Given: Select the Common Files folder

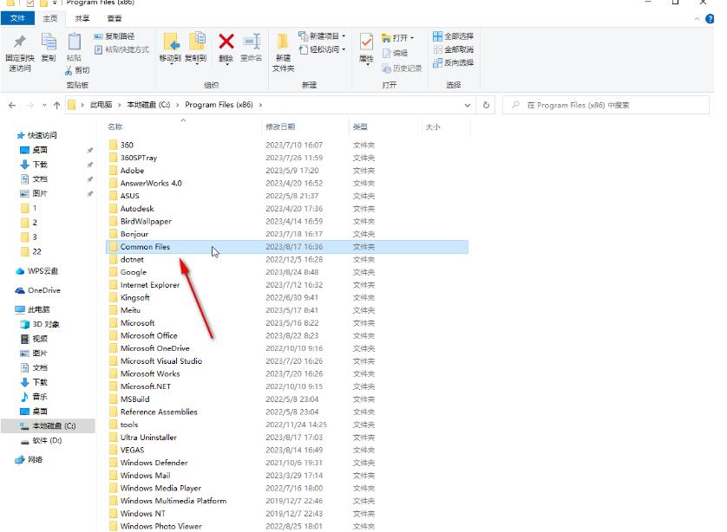Looking at the screenshot, I should pyautogui.click(x=287, y=247).
